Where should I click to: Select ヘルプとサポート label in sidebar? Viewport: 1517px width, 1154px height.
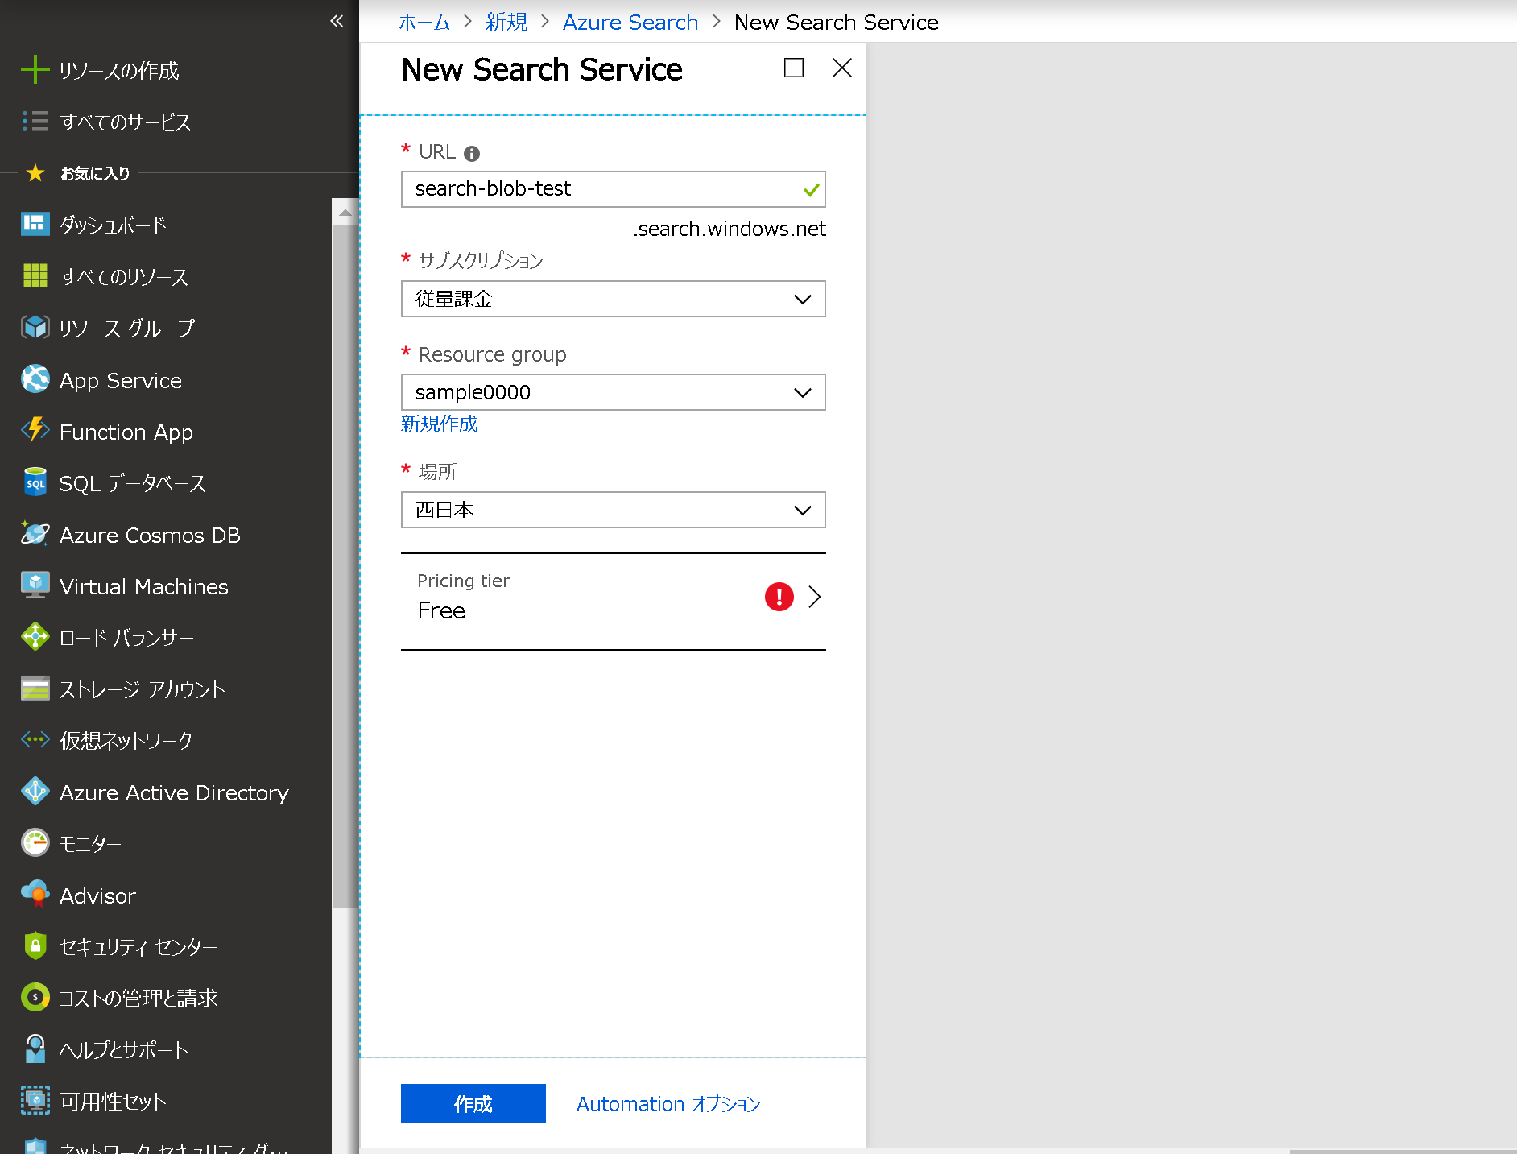[x=124, y=1050]
